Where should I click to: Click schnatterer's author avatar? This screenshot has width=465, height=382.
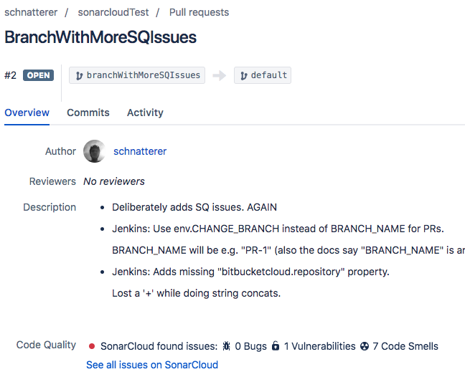coord(94,151)
